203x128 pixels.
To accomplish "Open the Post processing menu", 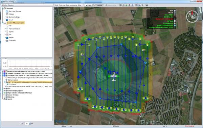I will coord(72,5).
